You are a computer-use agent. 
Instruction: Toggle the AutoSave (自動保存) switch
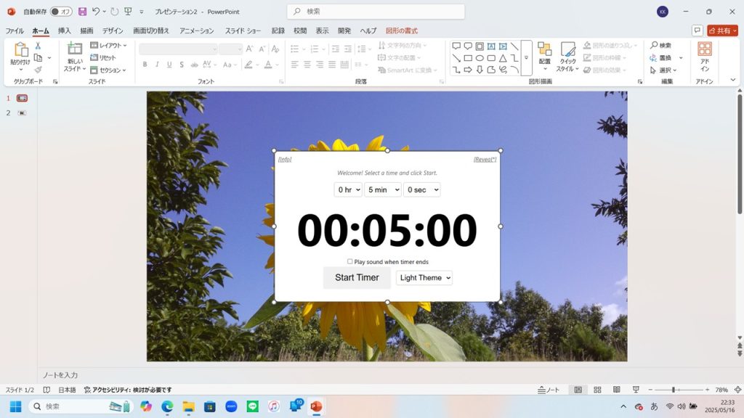pyautogui.click(x=61, y=12)
